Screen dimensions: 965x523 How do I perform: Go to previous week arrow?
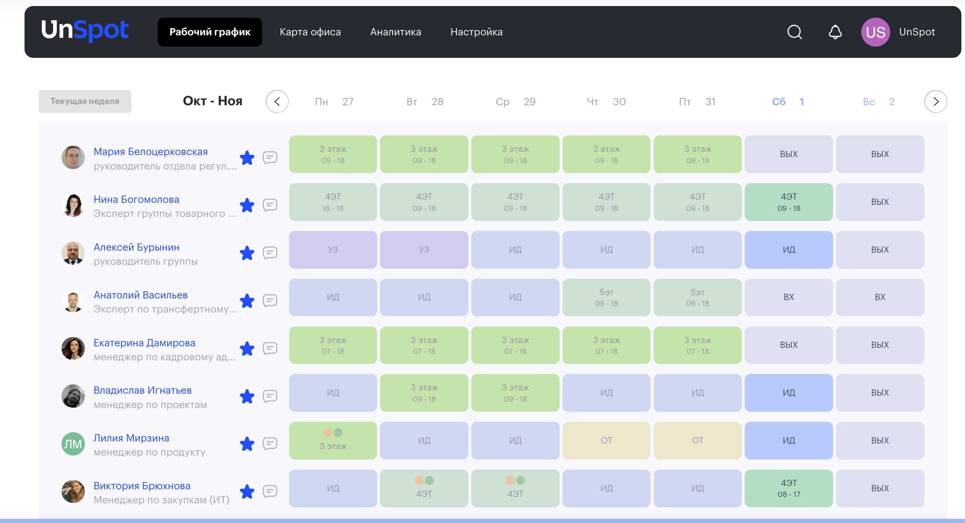277,102
